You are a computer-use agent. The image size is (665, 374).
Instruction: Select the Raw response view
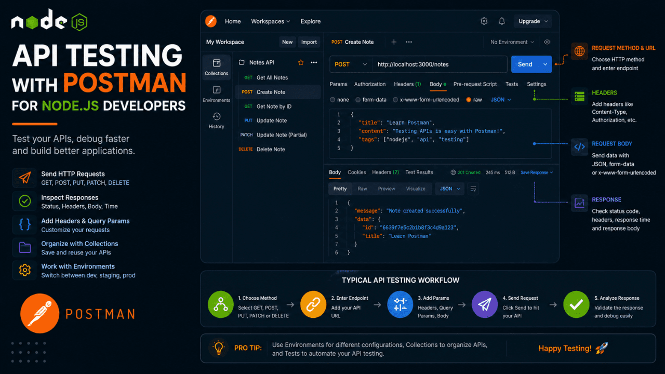coord(363,189)
